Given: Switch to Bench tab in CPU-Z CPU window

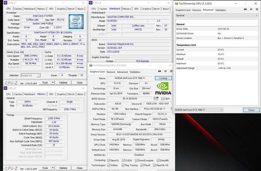Looking at the screenshot, I should tap(71, 9).
